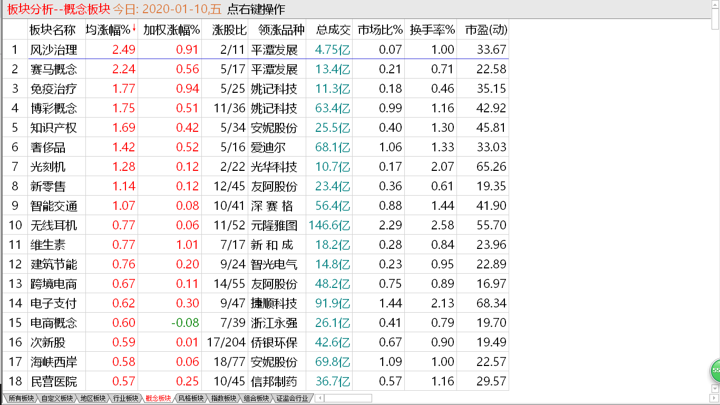Open the 组合板块 tab
This screenshot has height=405, width=720.
256,398
